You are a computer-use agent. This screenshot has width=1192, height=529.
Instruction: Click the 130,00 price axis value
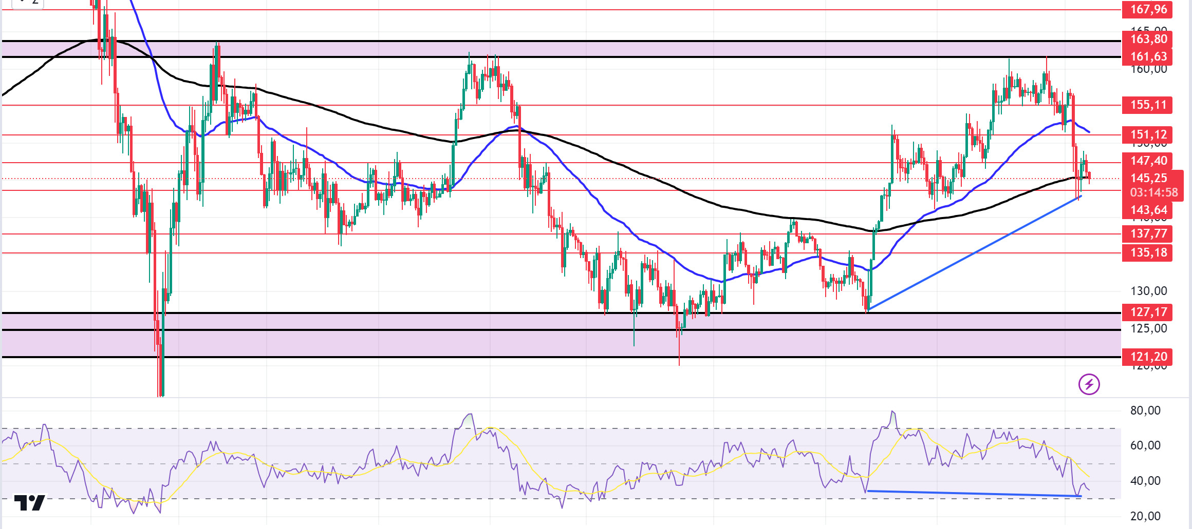click(1149, 291)
